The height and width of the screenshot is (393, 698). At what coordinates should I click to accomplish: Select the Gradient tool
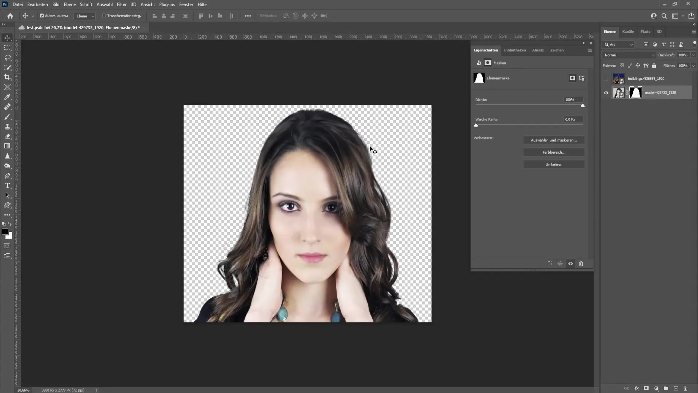click(7, 146)
